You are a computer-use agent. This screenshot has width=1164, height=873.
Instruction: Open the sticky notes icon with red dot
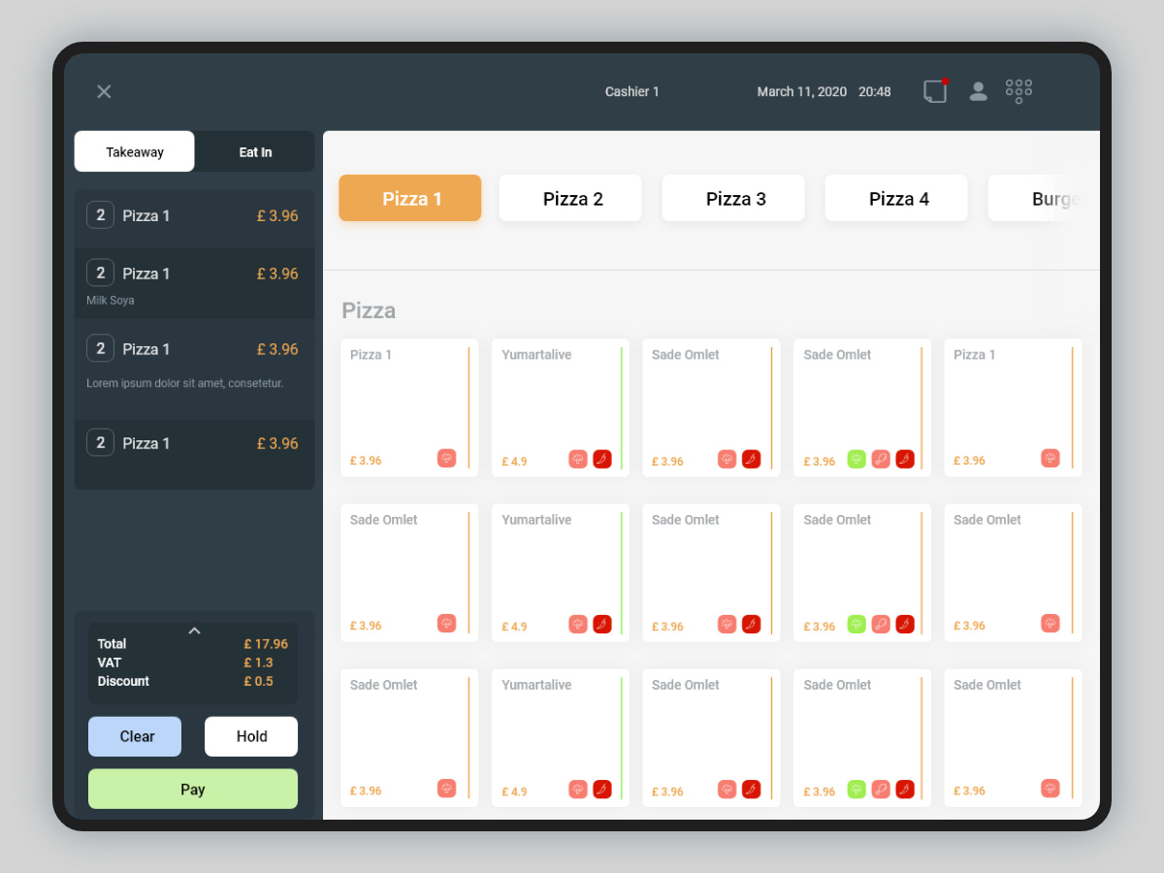pyautogui.click(x=935, y=91)
